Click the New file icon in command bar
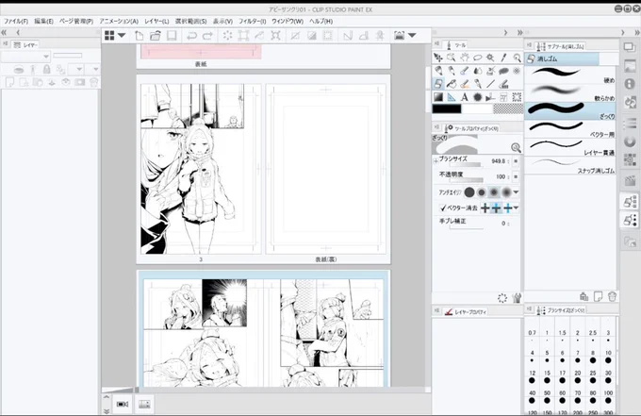This screenshot has height=416, width=641. click(x=139, y=36)
